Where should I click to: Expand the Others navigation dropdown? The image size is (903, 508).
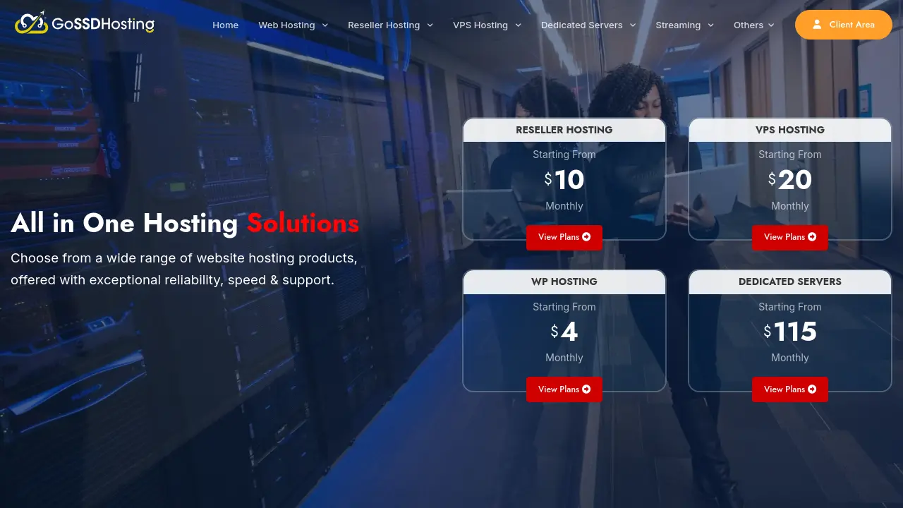(x=771, y=25)
